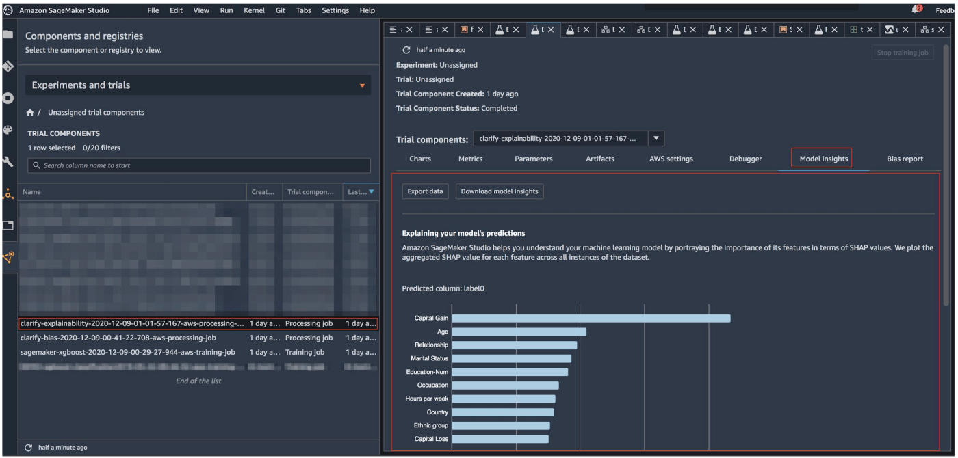This screenshot has height=458, width=958.
Task: Open the View menu
Action: pyautogui.click(x=202, y=10)
